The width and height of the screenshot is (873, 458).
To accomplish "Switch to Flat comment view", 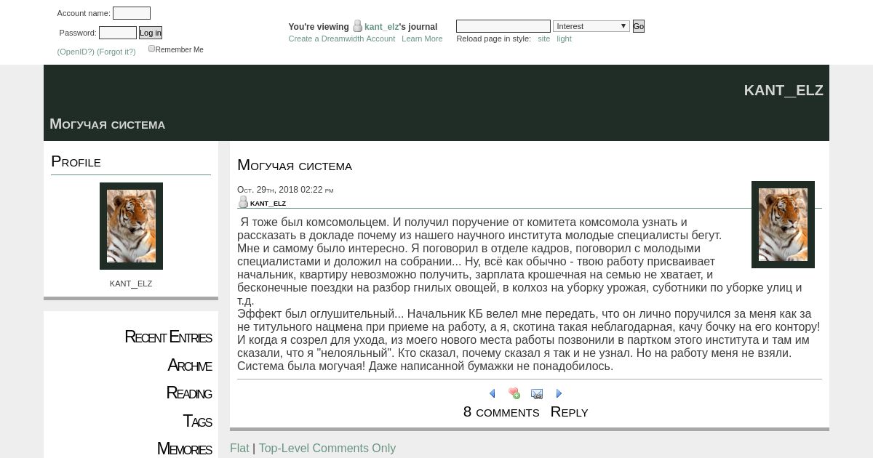I will 239,448.
